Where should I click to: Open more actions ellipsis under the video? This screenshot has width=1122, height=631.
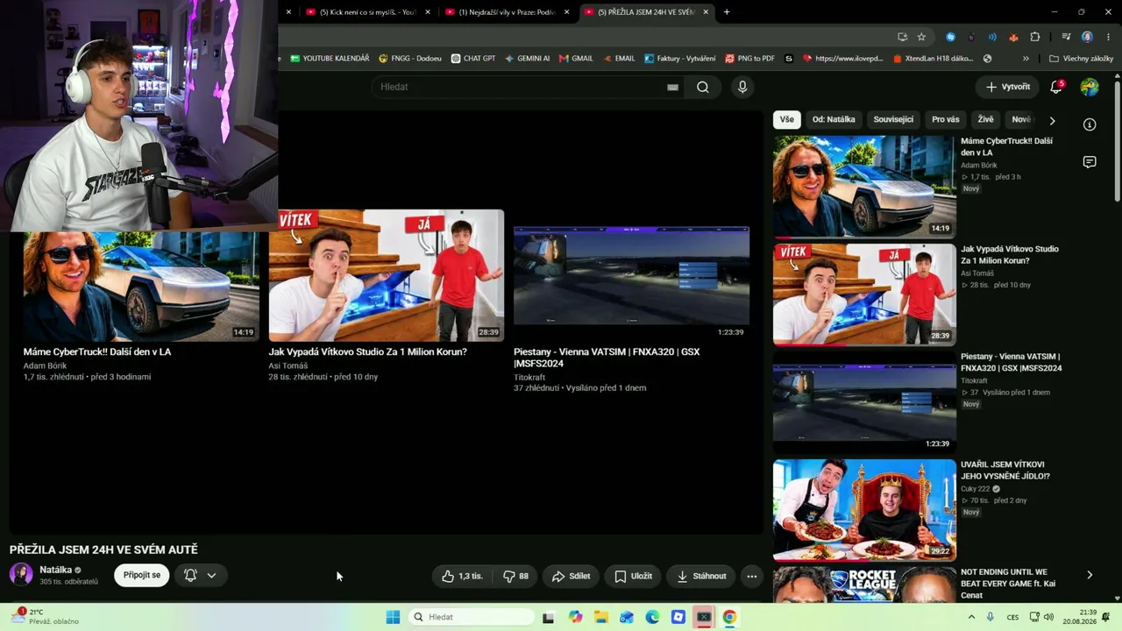(751, 576)
